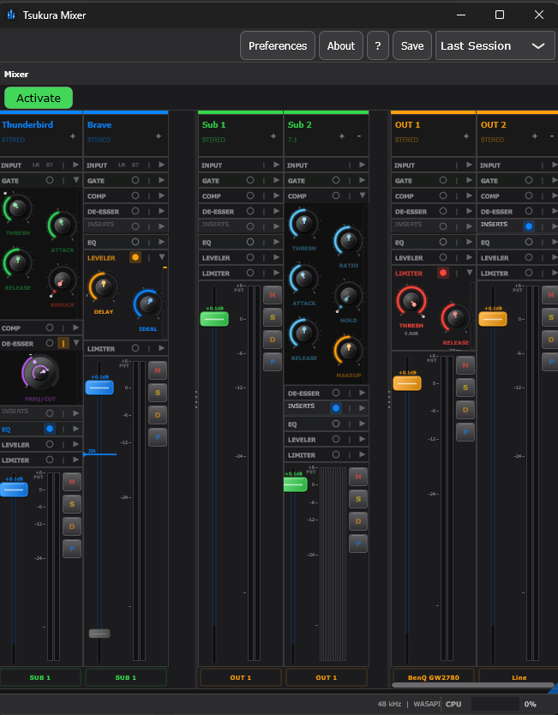Turn off the OUT 1 LIMITER toggle
558x715 pixels.
click(x=442, y=273)
